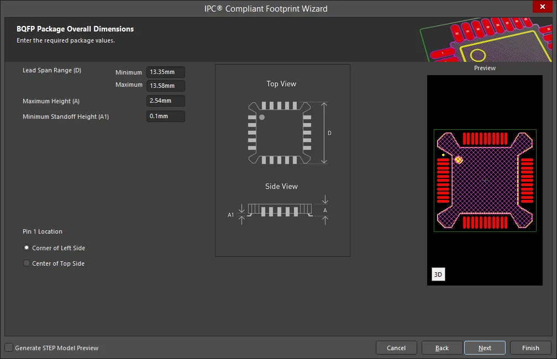557x359 pixels.
Task: Click the wizard banner footprint illustration
Action: click(486, 39)
